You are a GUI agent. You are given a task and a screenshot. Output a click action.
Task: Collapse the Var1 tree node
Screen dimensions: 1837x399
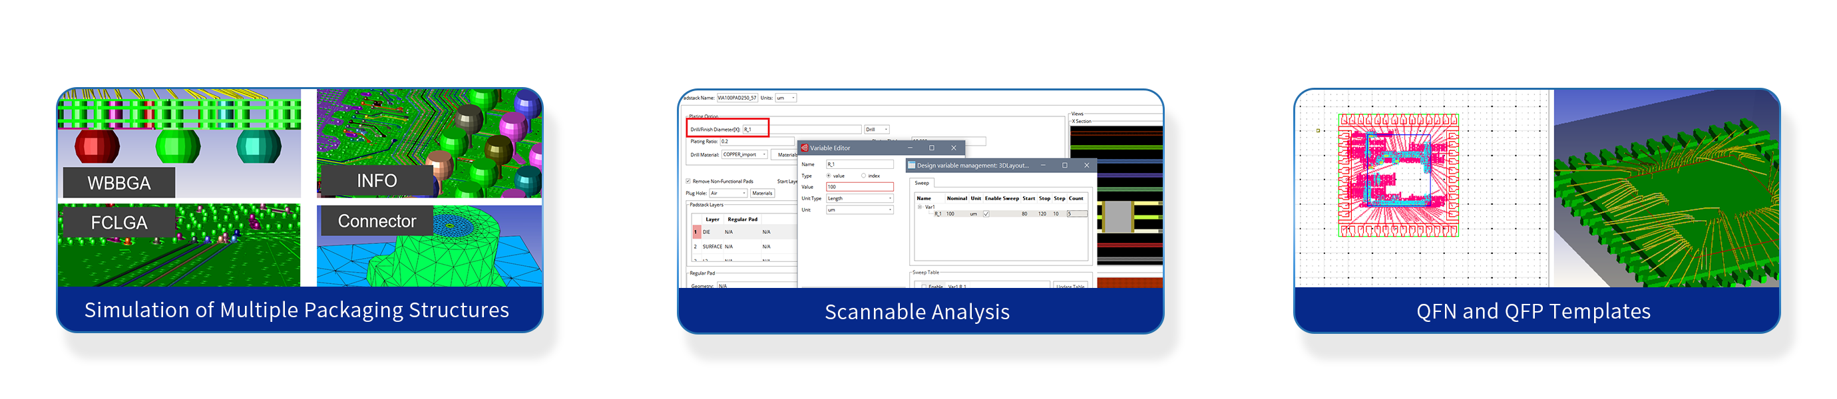point(919,207)
